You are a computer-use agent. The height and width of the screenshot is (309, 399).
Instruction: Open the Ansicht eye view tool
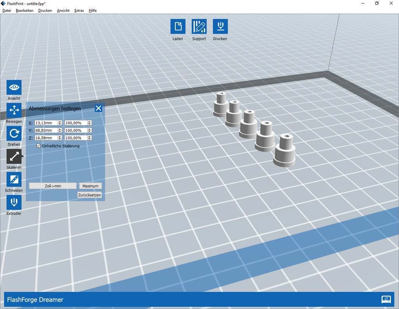pyautogui.click(x=14, y=87)
